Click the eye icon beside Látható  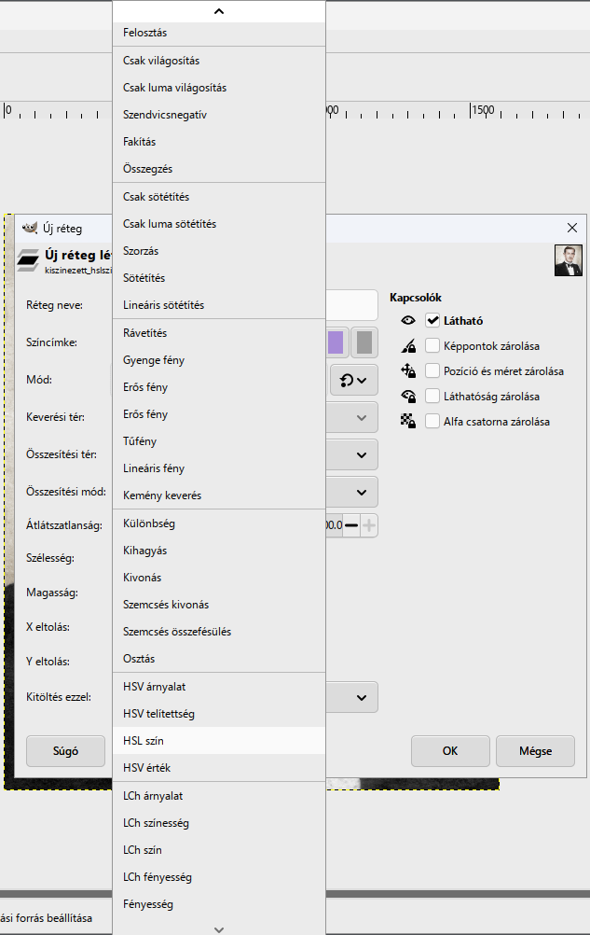pyautogui.click(x=408, y=321)
